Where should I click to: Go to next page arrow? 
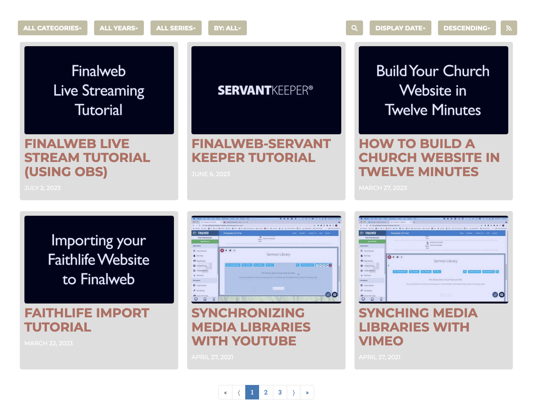pyautogui.click(x=293, y=392)
